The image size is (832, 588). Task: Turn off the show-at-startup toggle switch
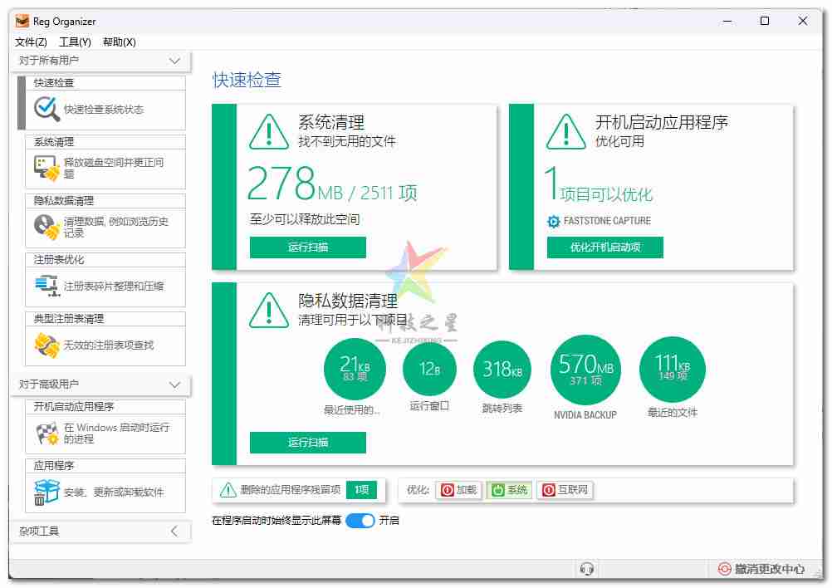[x=360, y=521]
